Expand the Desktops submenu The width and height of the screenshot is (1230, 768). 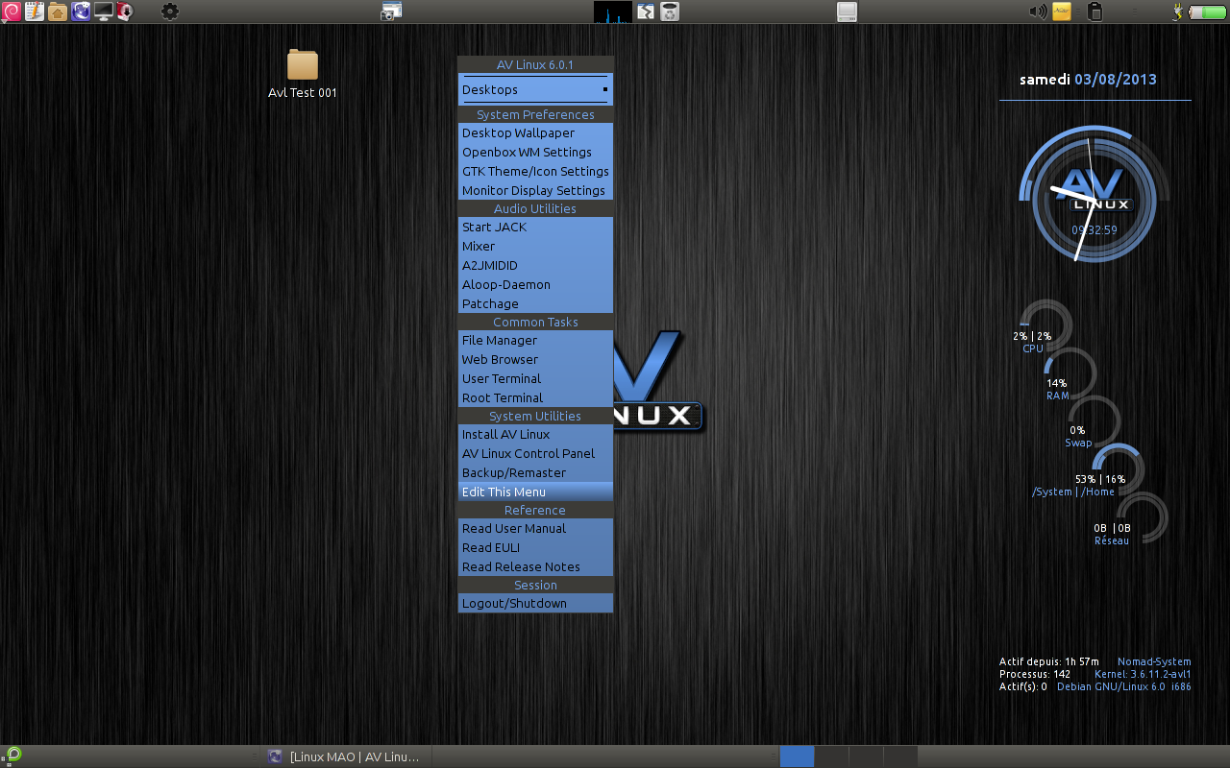[x=535, y=90]
